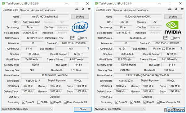This screenshot has width=186, height=113.
Task: Click the 384 Unified shaders value
Action: (127, 54)
